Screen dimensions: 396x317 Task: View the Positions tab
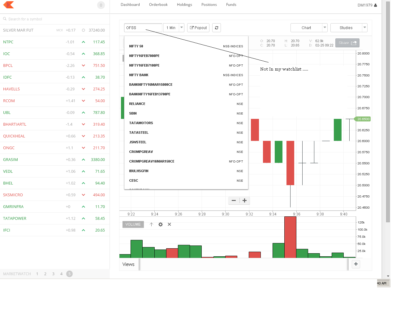click(209, 5)
